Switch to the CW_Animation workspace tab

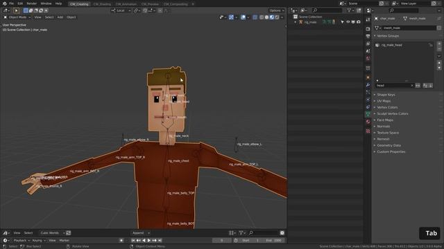126,4
